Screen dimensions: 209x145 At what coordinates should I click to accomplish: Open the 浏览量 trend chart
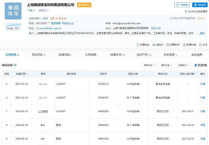13,26
